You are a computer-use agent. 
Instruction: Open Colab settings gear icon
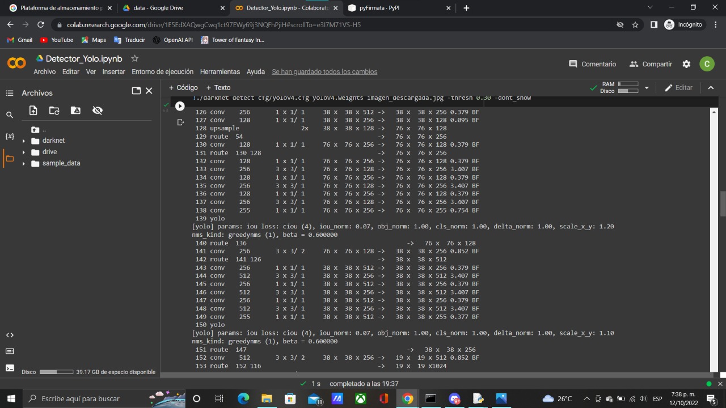tap(686, 64)
